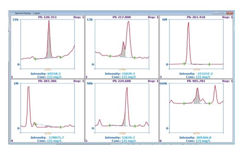Select right green background marker in Pb 220.353
Screen dimensions: 248x160
tap(61, 57)
